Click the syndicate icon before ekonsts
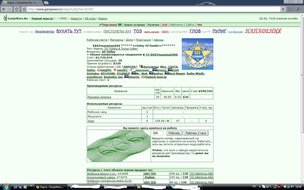304x190 pixels. tap(127, 77)
